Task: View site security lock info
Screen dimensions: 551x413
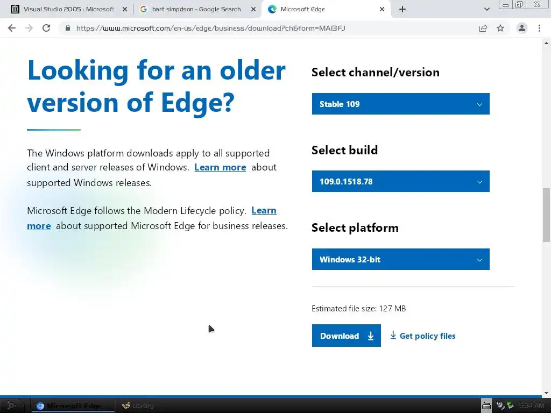Action: click(x=68, y=28)
